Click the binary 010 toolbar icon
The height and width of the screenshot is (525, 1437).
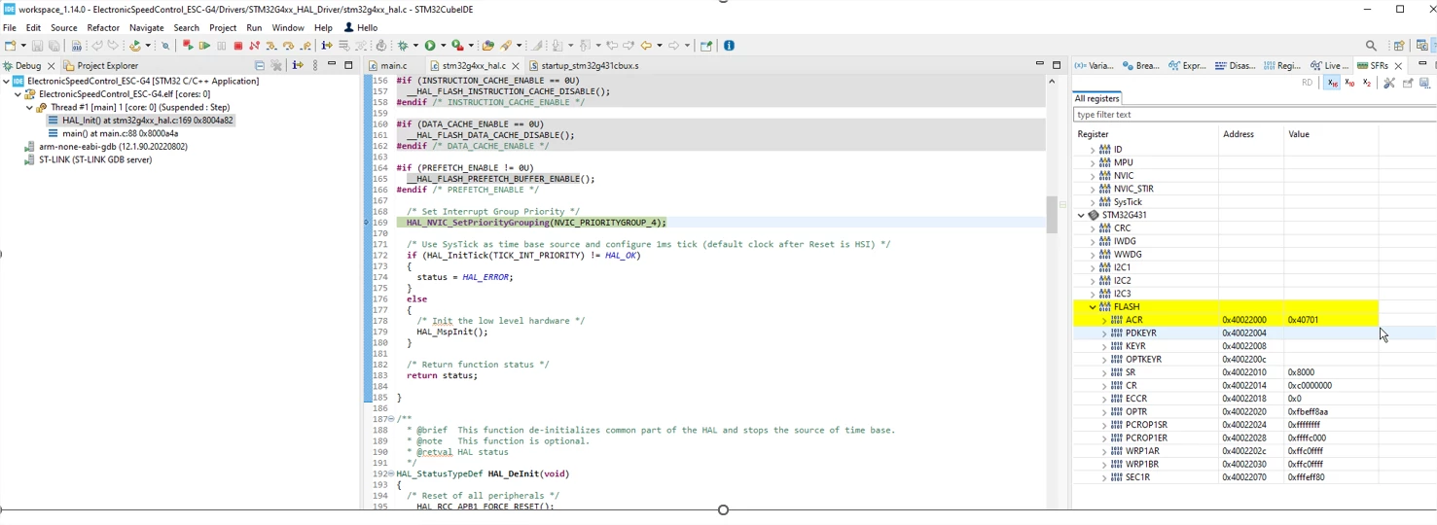click(x=76, y=46)
